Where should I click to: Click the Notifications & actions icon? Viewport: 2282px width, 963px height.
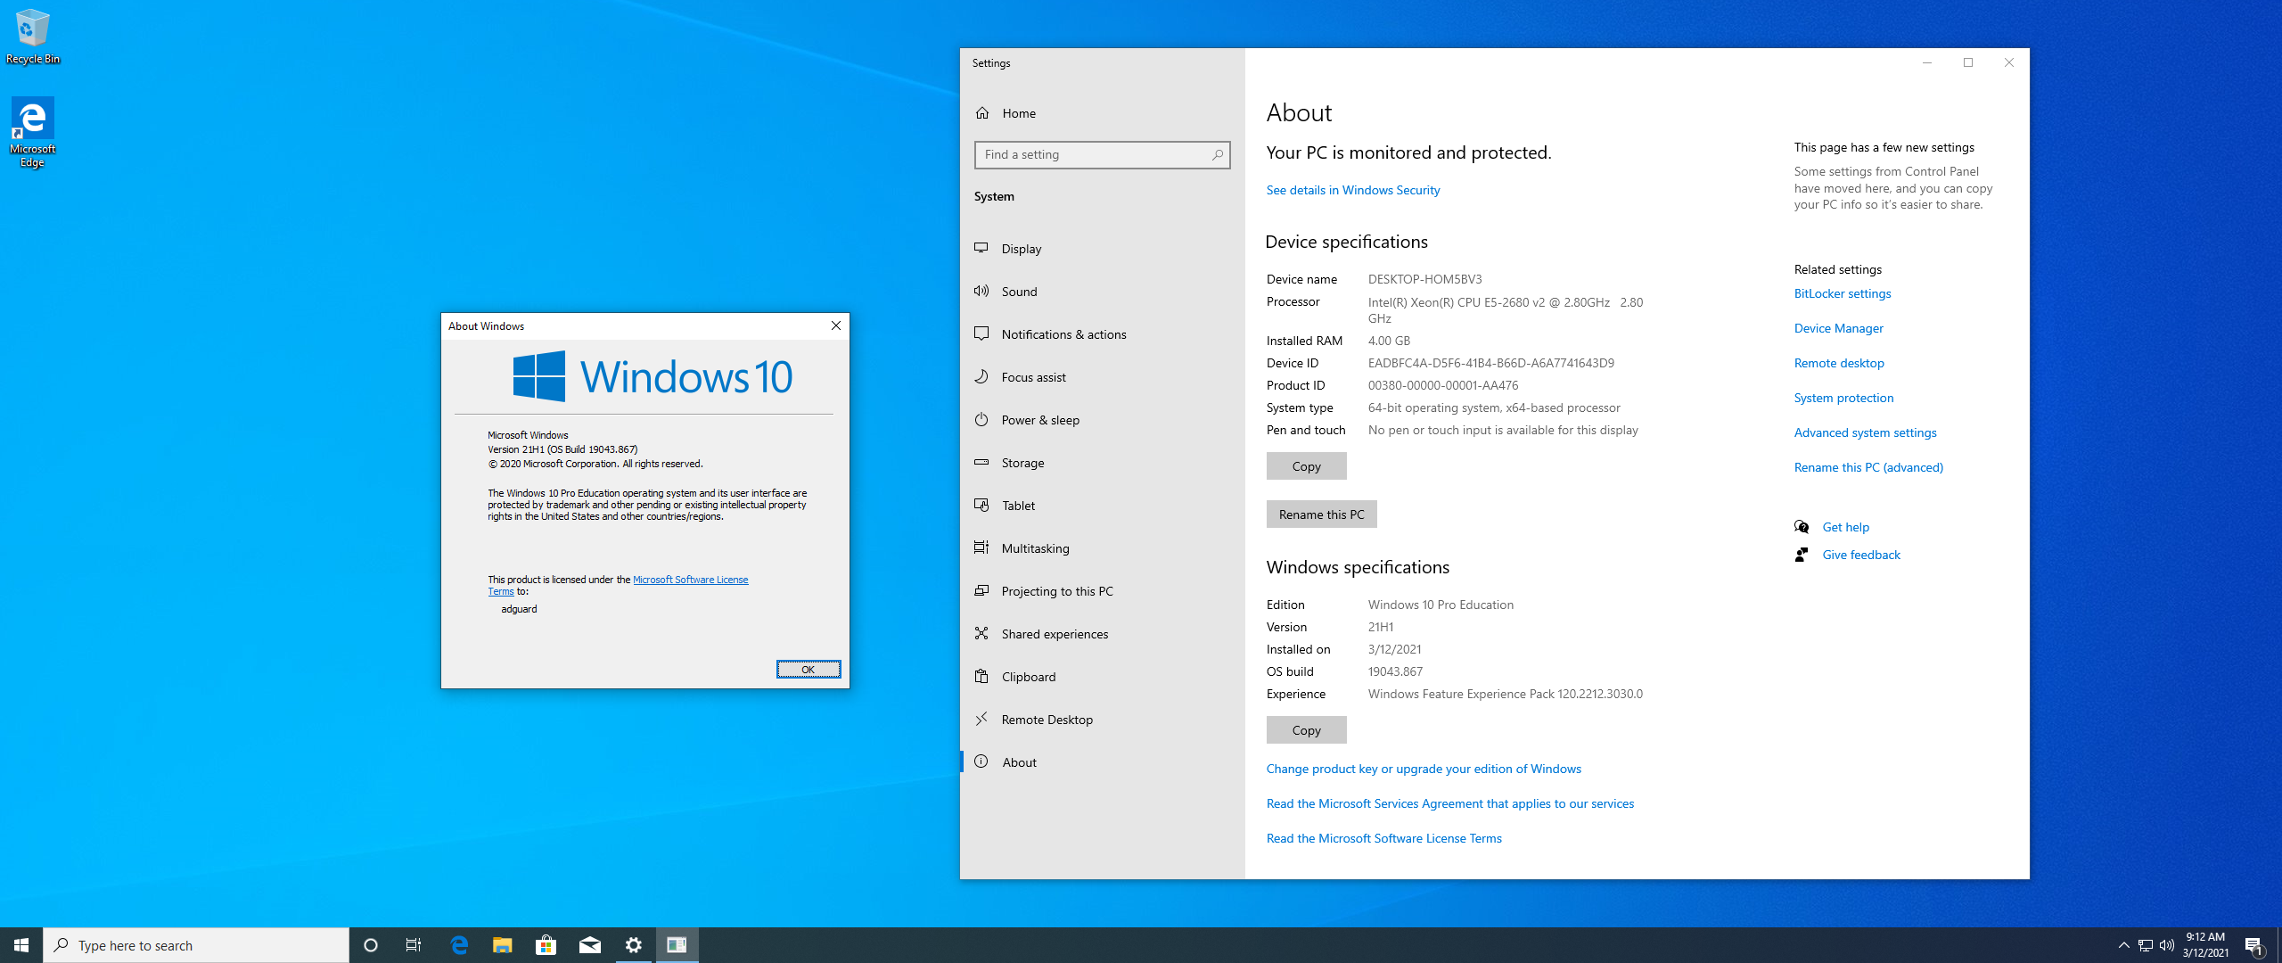[x=981, y=333]
